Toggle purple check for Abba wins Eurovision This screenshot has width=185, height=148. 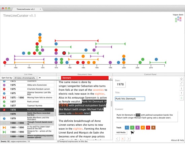point(4,85)
